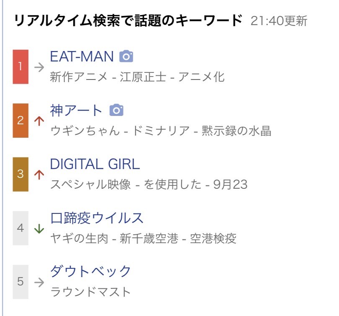Click related text ヤギの生肉 - 新千歳空港
This screenshot has width=339, height=316.
pos(114,238)
